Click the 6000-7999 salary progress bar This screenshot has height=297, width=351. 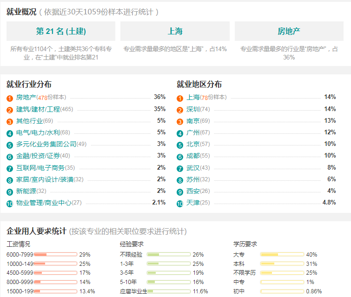click(x=55, y=255)
